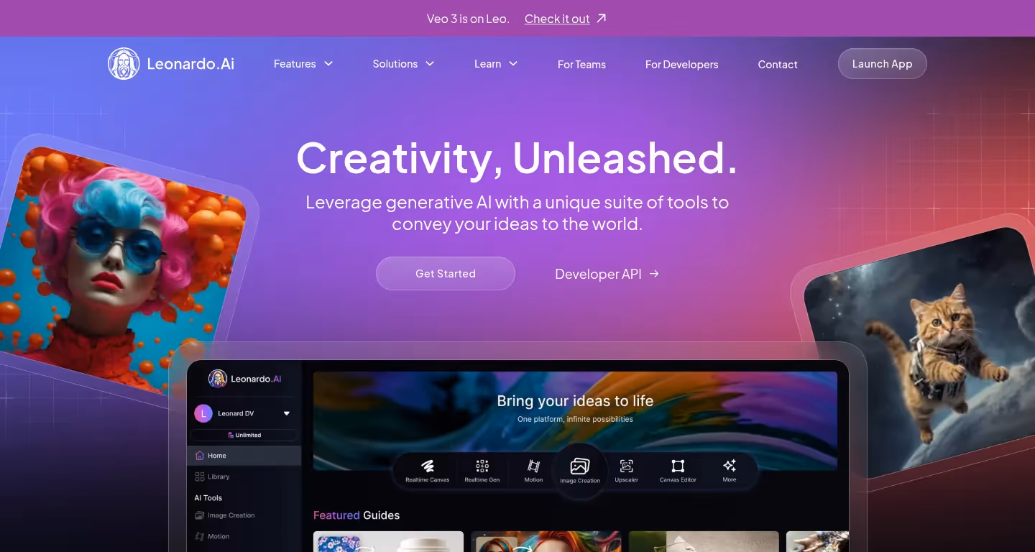Screen dimensions: 1035x552
Task: Open the For Developers menu item
Action: 681,65
